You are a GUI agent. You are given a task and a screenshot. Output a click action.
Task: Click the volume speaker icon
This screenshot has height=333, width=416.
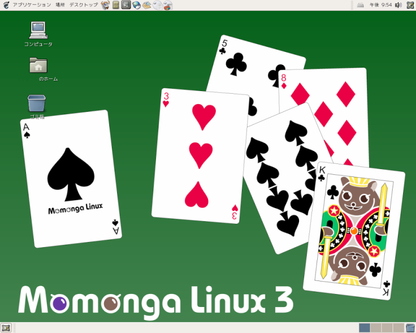[398, 5]
